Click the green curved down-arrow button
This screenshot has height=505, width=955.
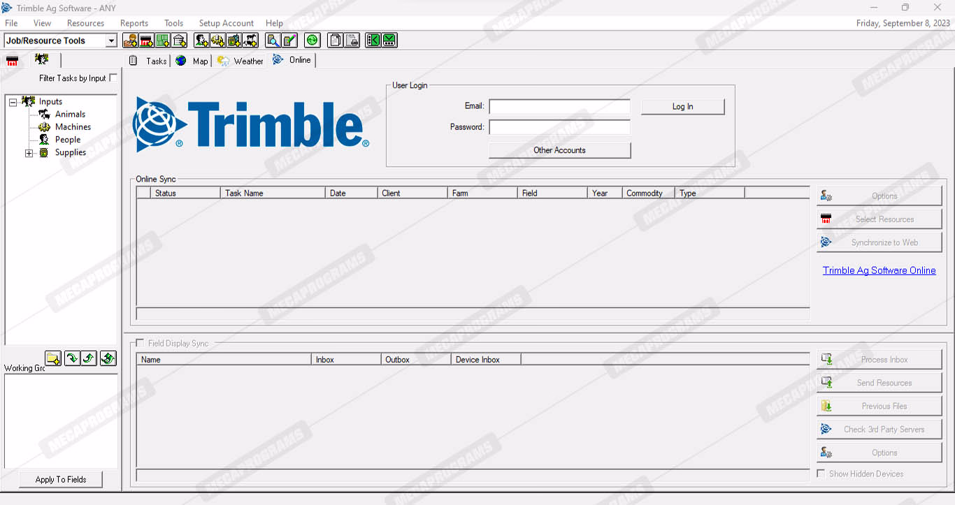coord(72,358)
